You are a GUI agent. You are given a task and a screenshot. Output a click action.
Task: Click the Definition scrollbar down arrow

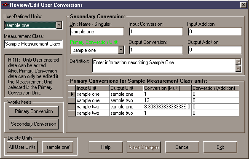(238, 69)
